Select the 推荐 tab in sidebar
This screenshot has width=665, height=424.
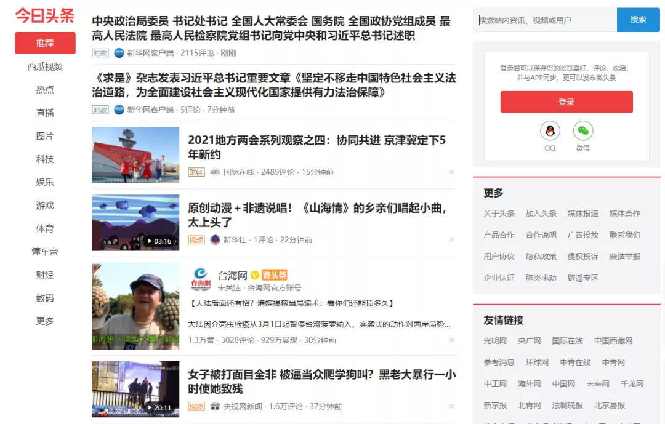click(45, 43)
